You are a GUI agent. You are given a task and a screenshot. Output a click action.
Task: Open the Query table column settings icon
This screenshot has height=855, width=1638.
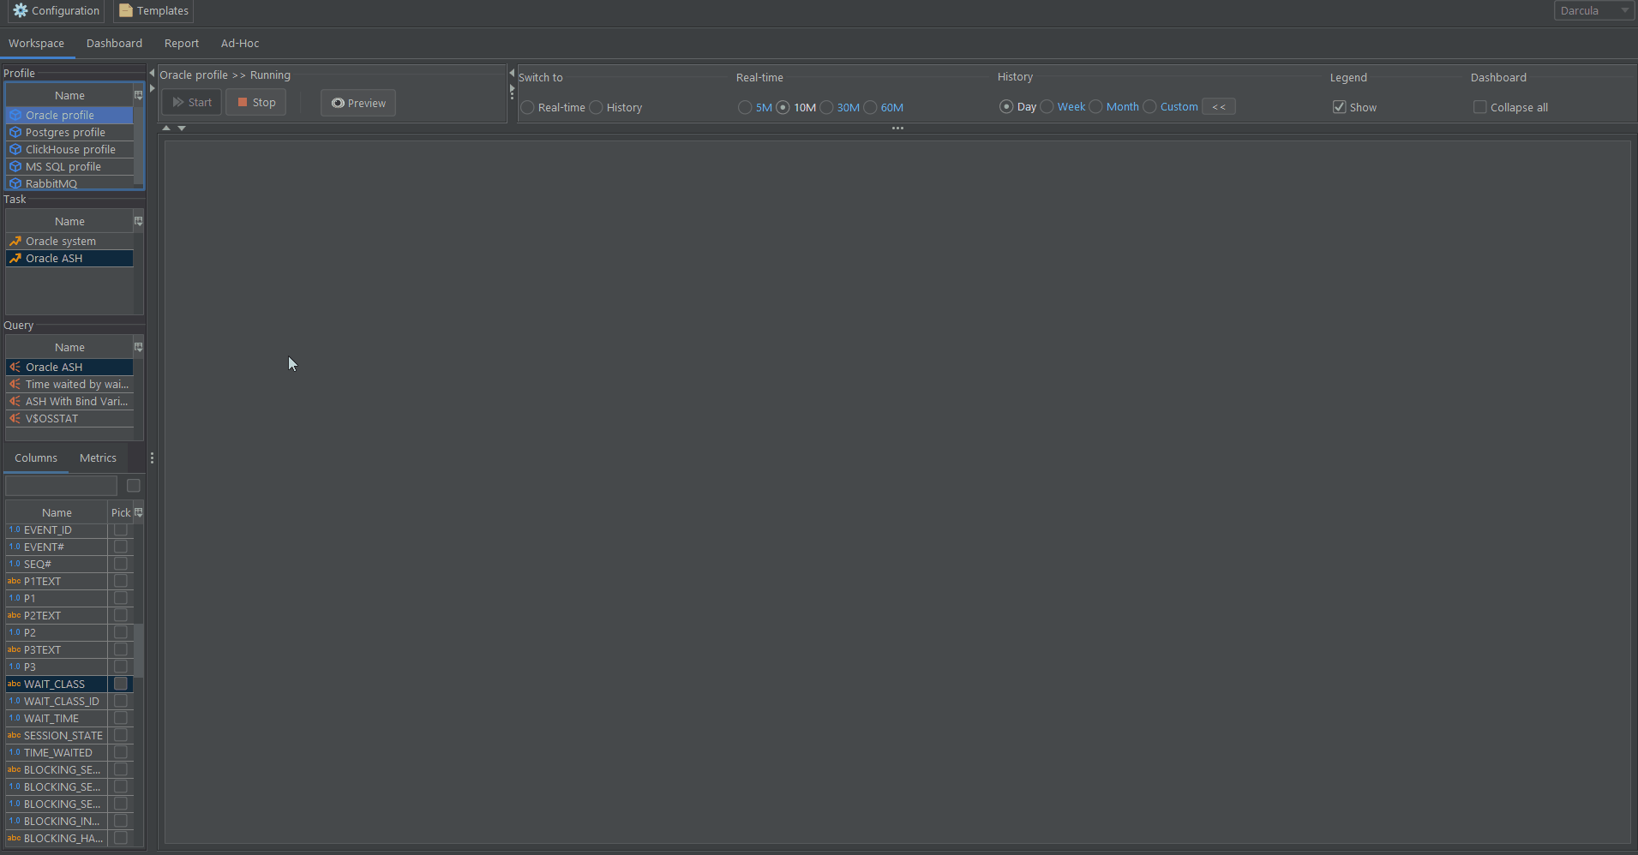pyautogui.click(x=138, y=347)
